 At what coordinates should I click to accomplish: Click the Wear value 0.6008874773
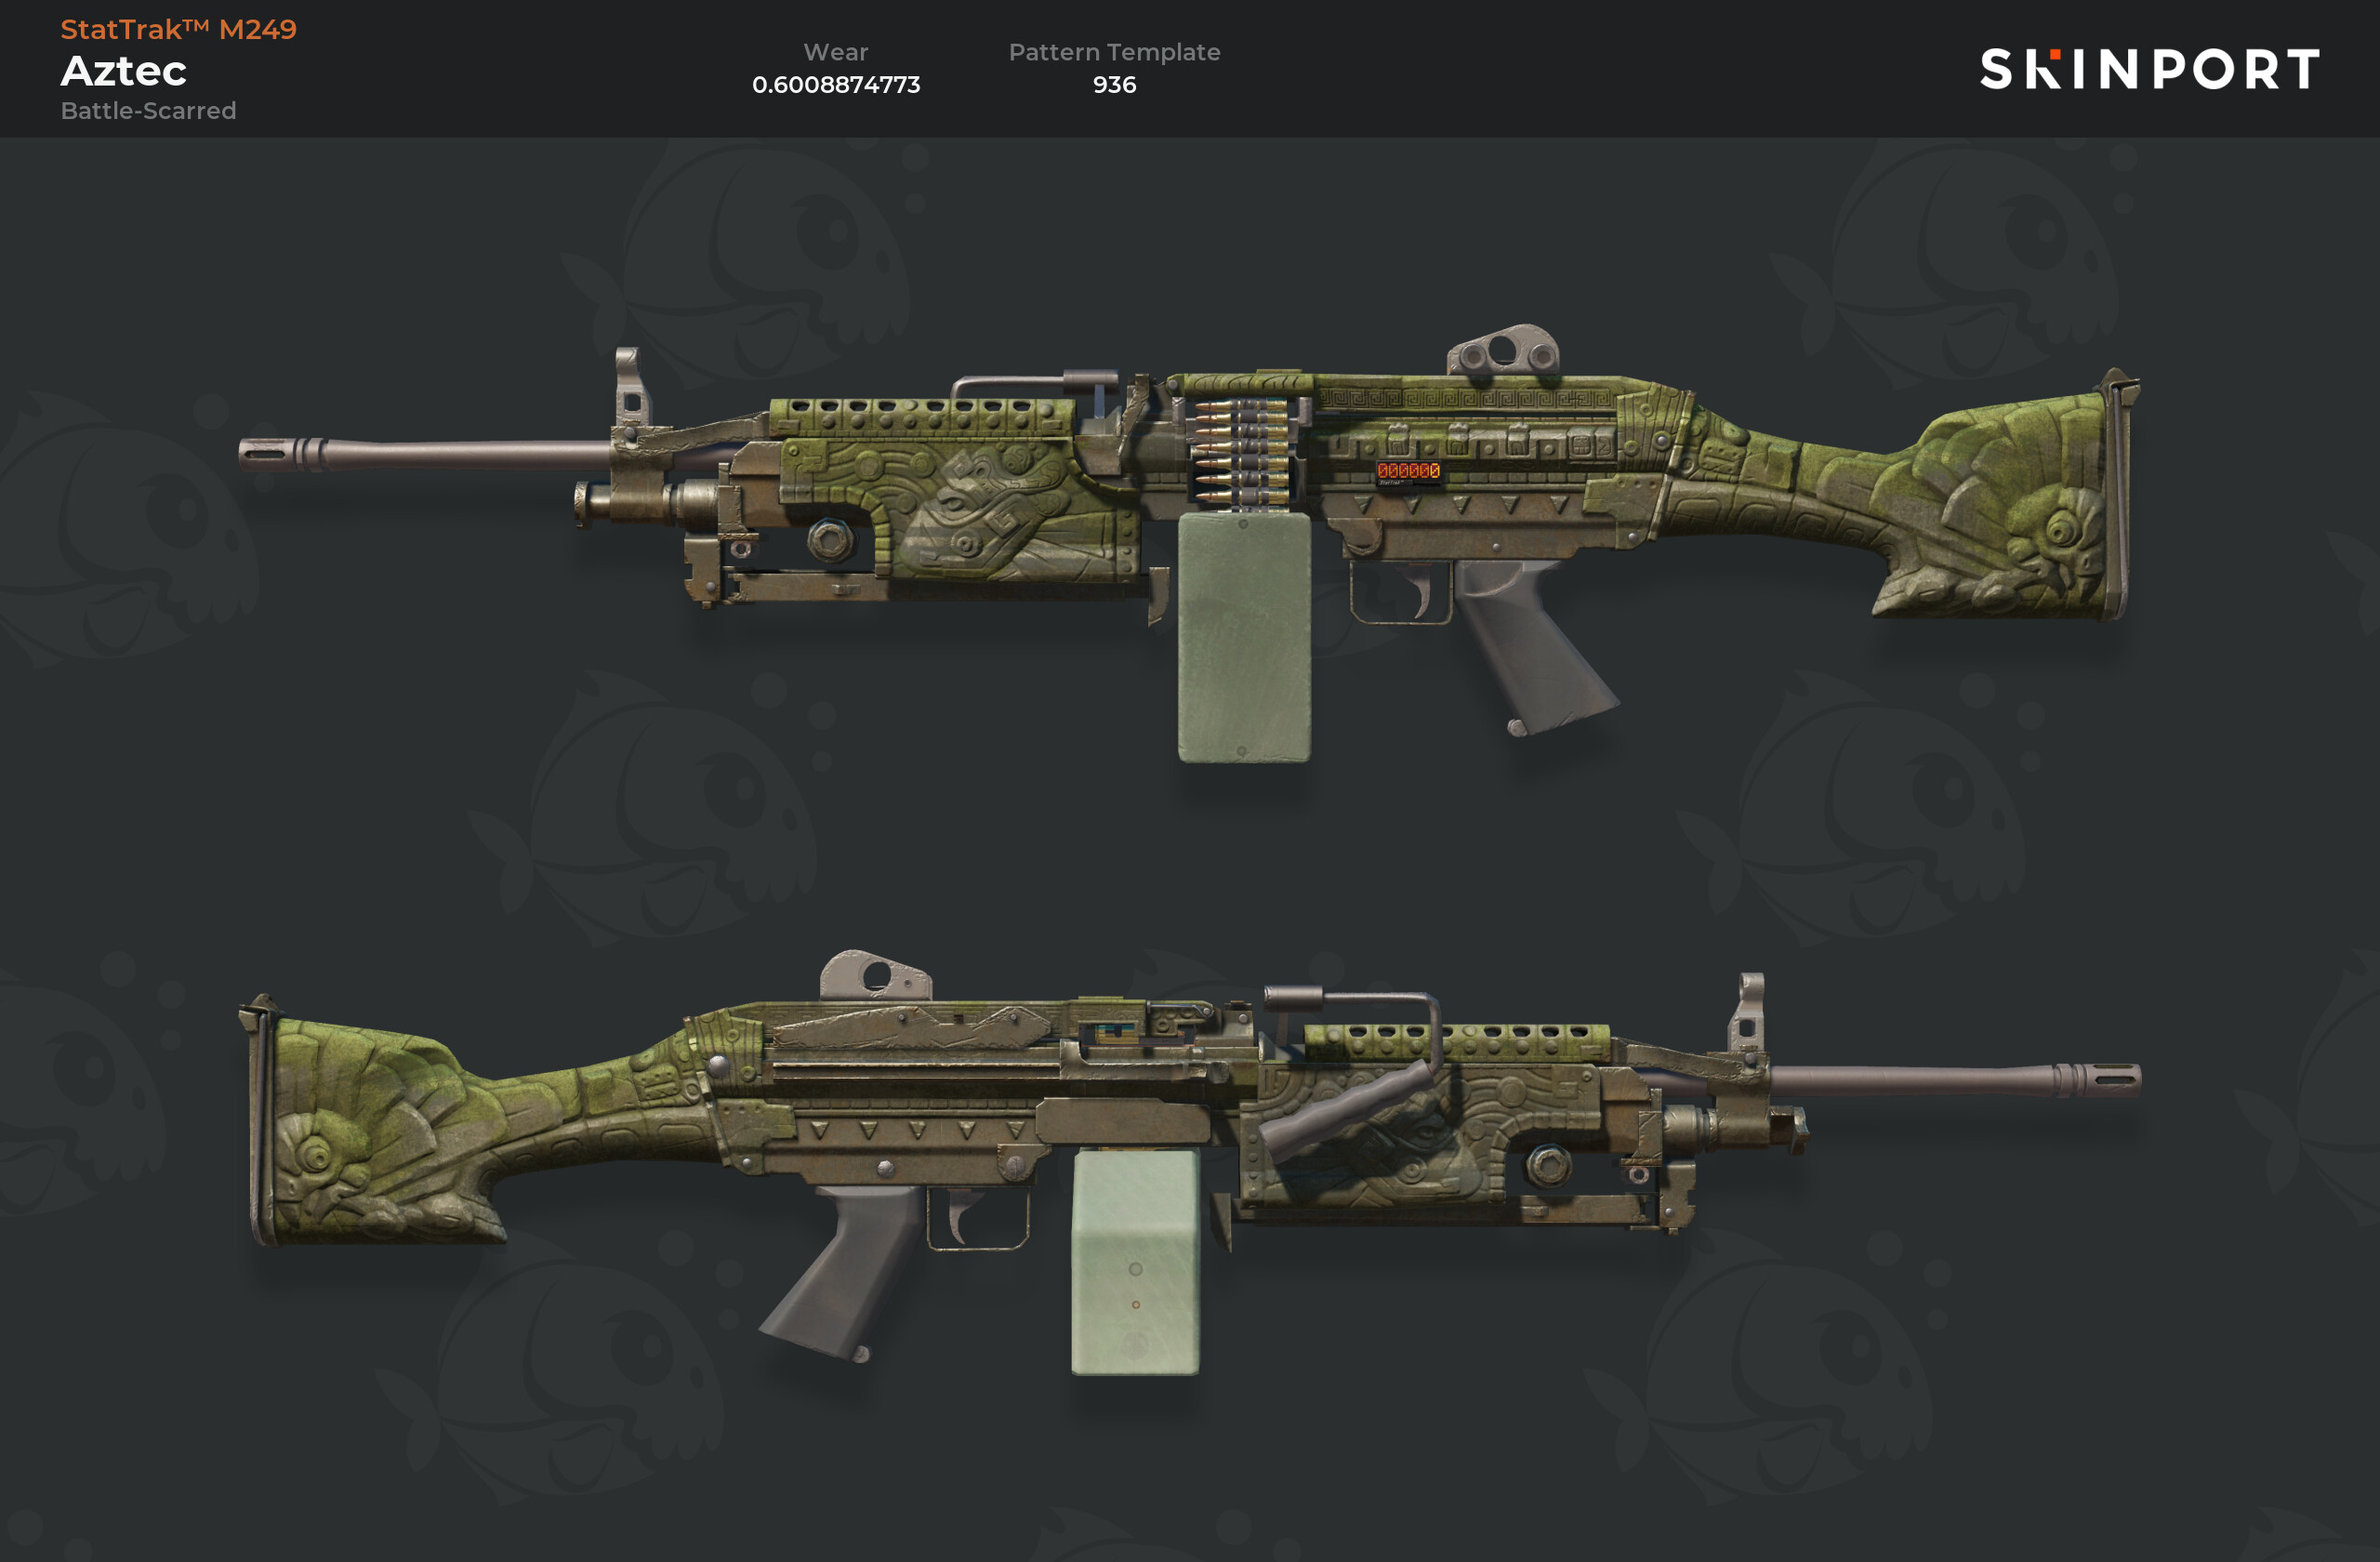836,85
